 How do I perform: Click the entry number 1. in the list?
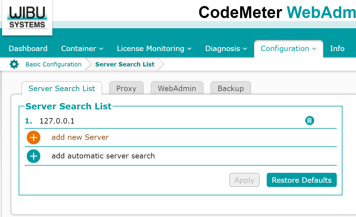pyautogui.click(x=28, y=121)
